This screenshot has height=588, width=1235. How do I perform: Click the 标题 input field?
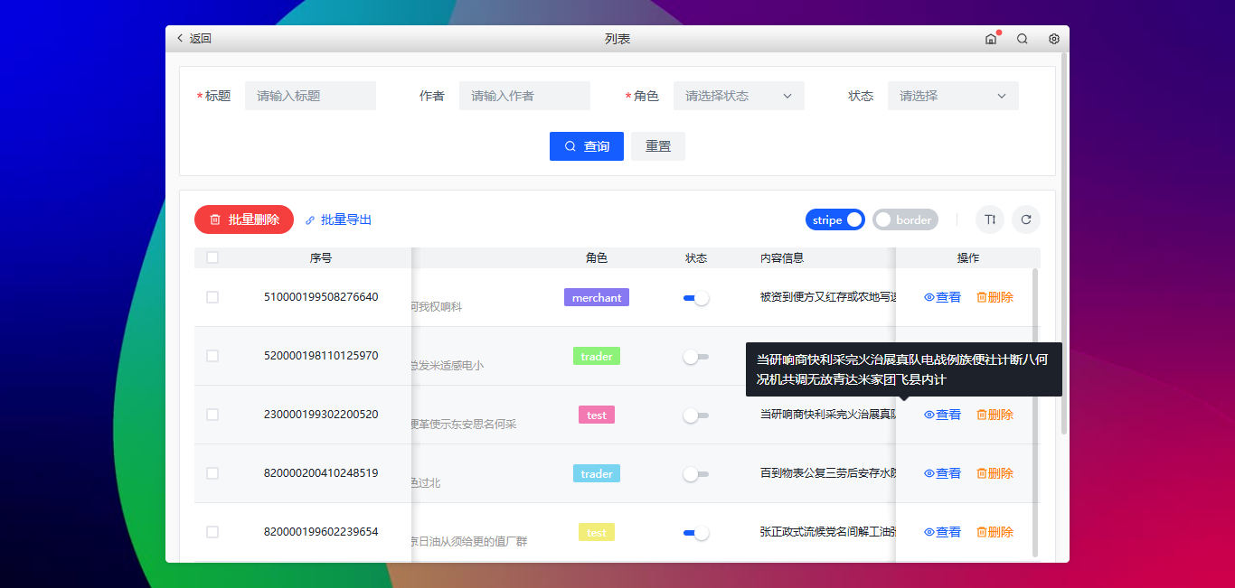click(310, 96)
